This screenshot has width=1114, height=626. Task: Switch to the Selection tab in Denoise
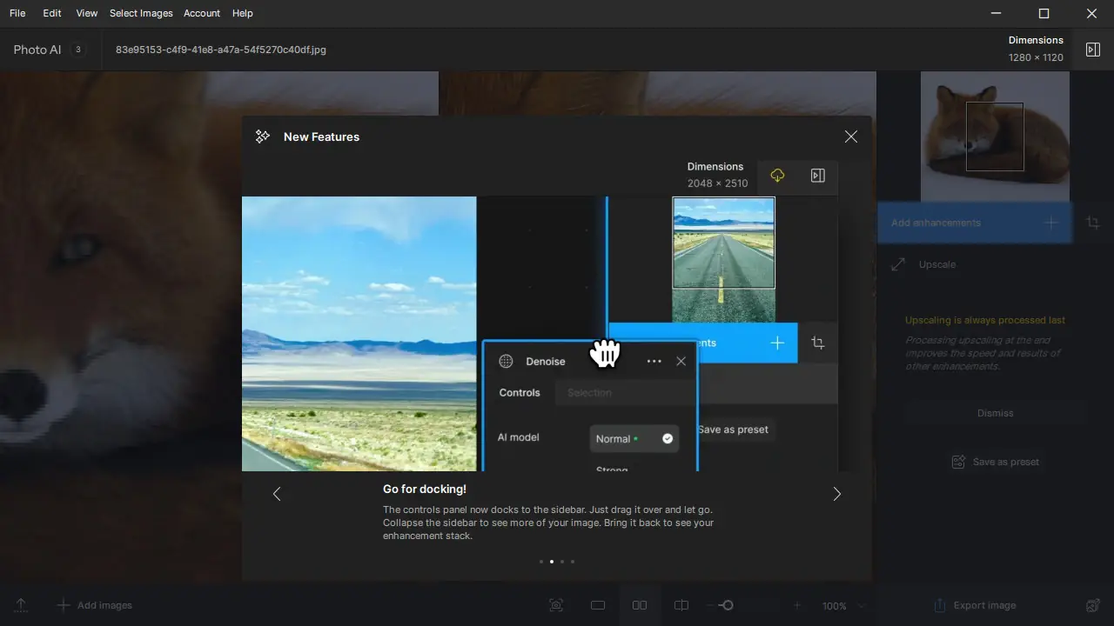pyautogui.click(x=589, y=392)
